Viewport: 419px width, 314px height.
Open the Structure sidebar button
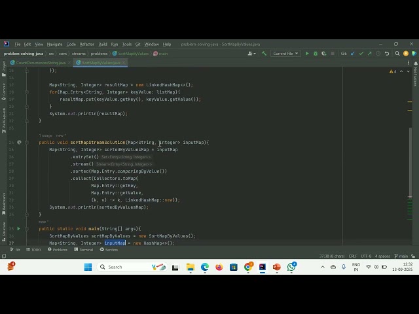click(4, 232)
